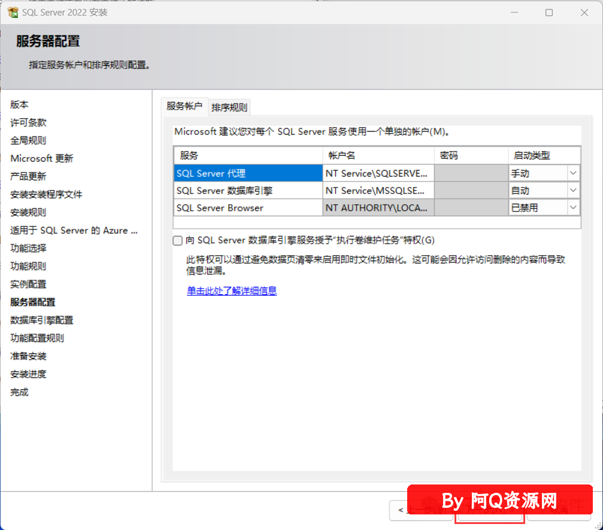Open the 单击此处了解详细信息 link
The height and width of the screenshot is (530, 603).
coord(232,291)
